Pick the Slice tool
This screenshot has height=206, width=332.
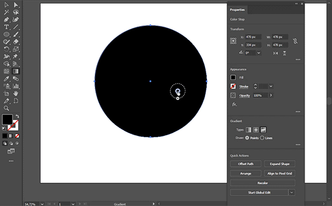coord(6,101)
